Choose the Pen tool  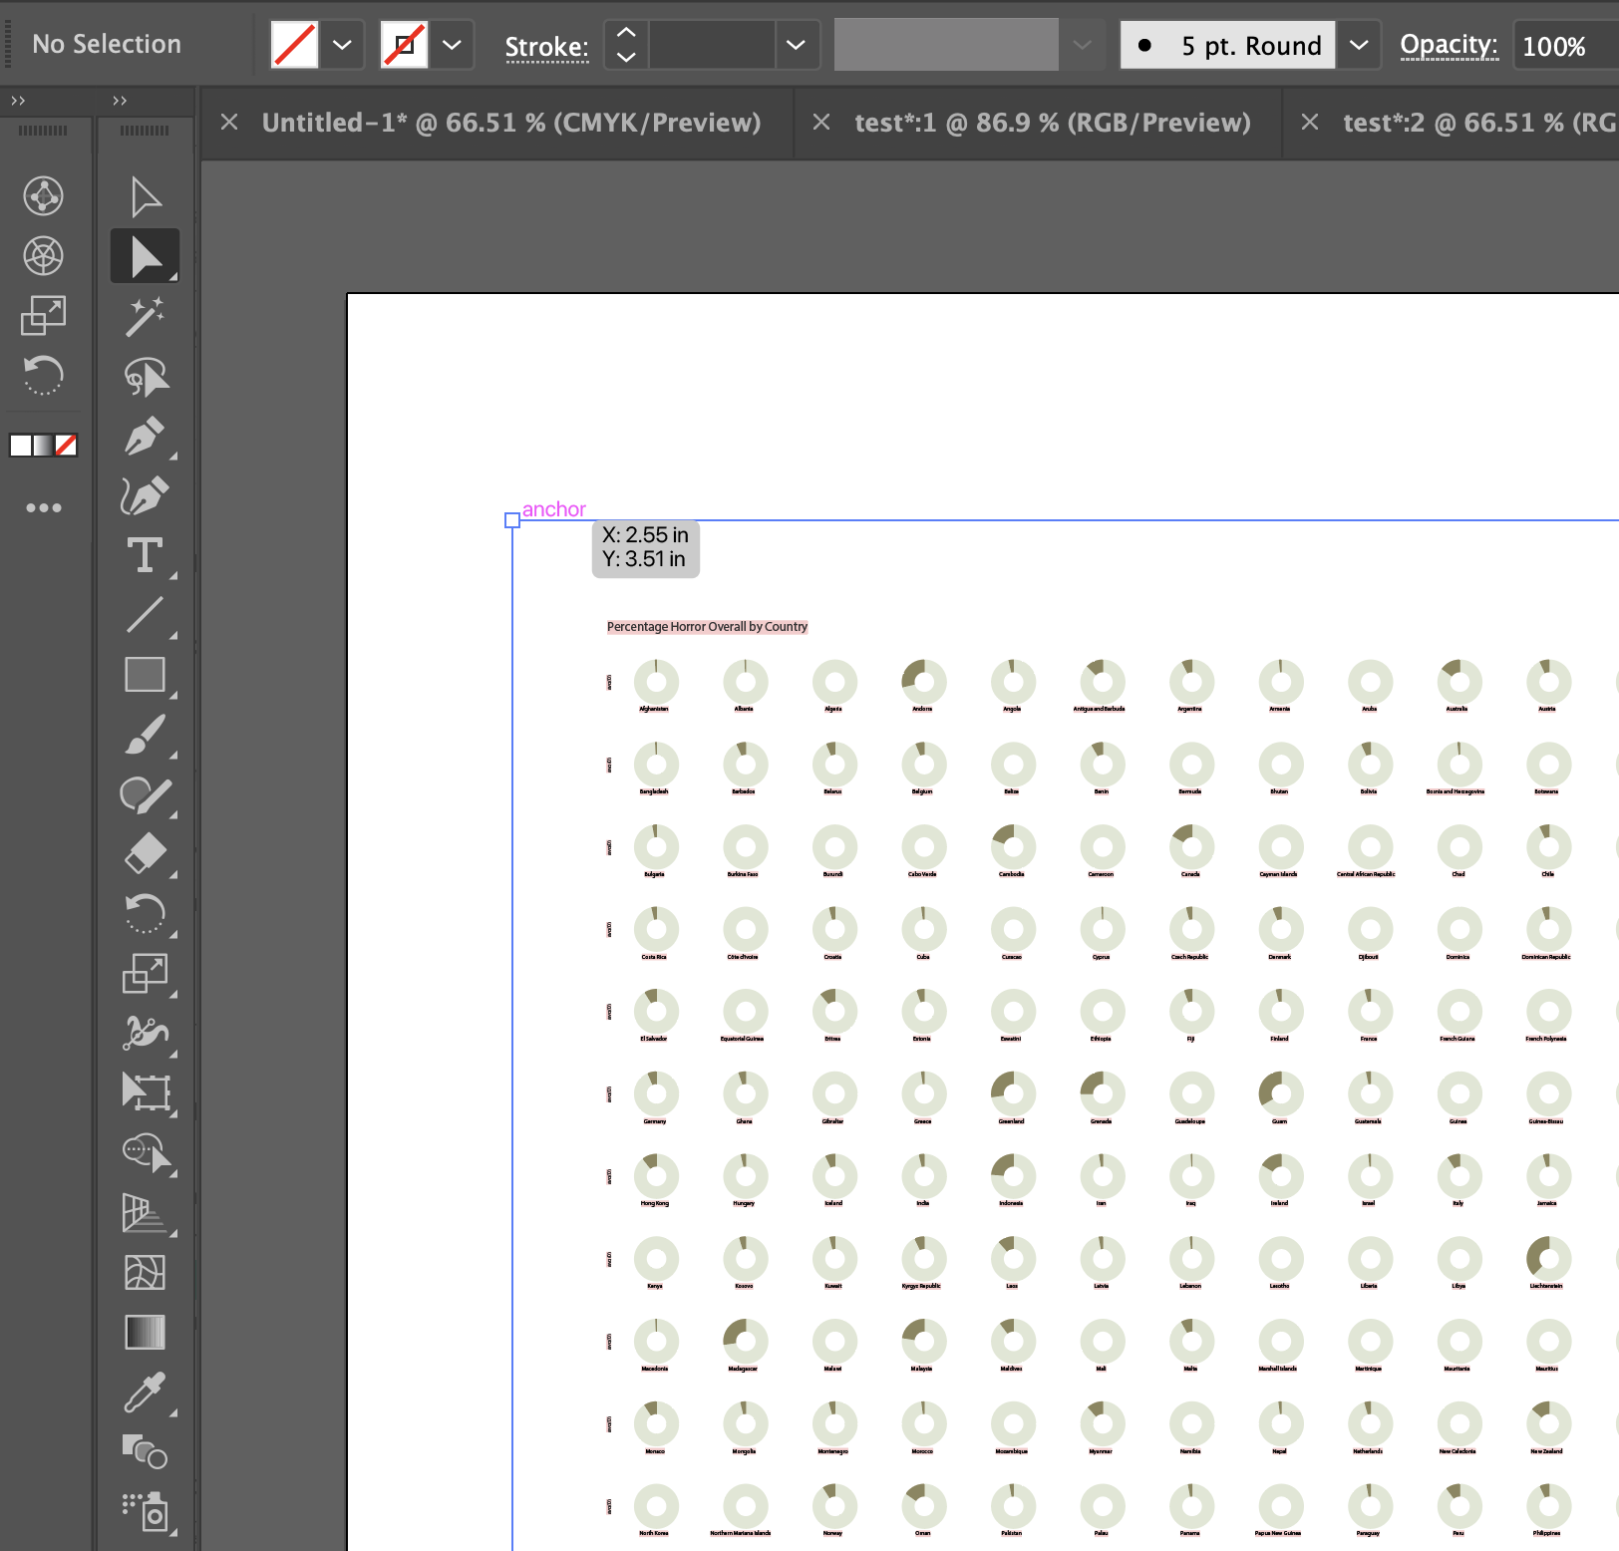[143, 436]
